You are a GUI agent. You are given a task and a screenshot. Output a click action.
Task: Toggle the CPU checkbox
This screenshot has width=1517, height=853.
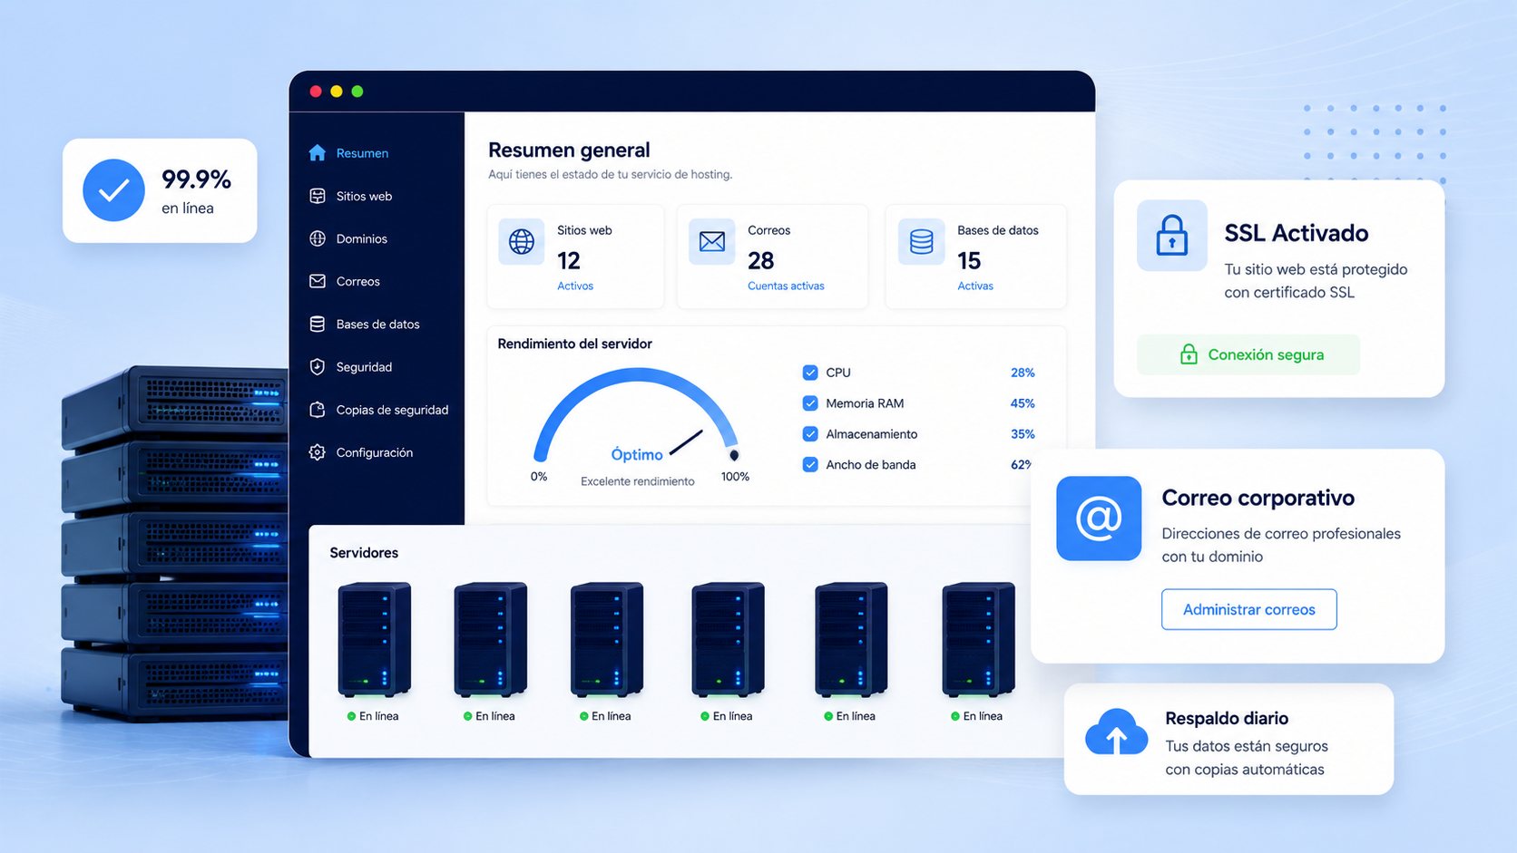click(x=810, y=373)
